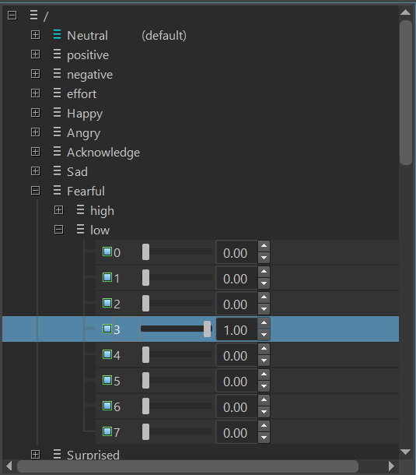Click the blue square icon for item 3
This screenshot has width=416, height=475.
click(107, 329)
